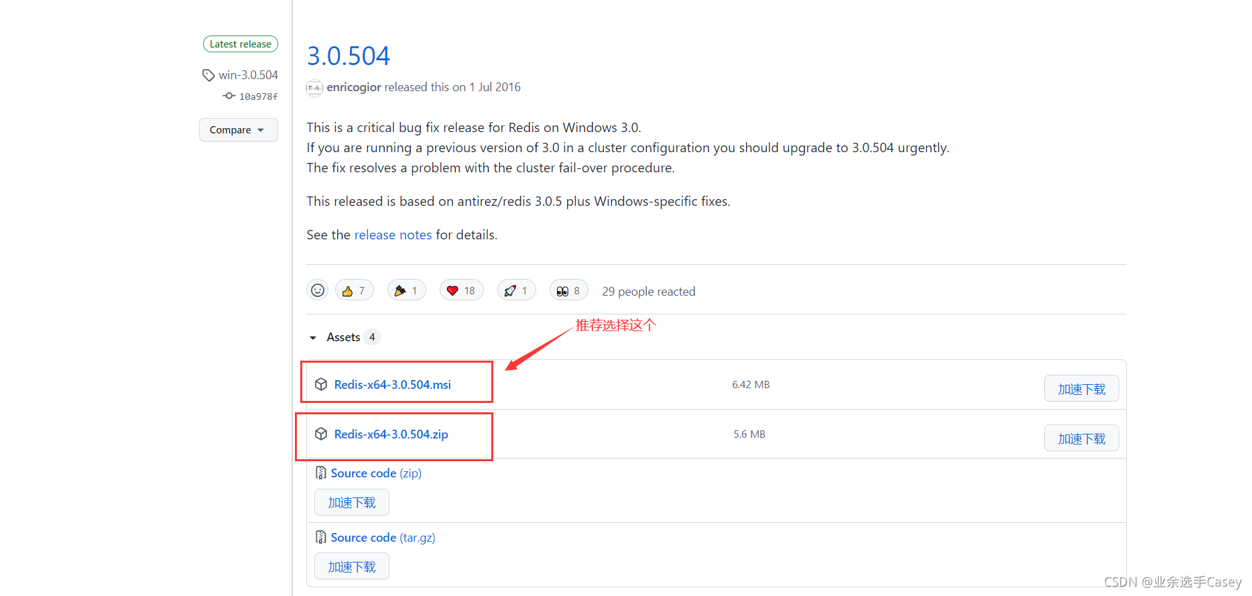The height and width of the screenshot is (596, 1252).
Task: Click package icon next to Redis-x64-3.0.504.msi
Action: point(321,384)
